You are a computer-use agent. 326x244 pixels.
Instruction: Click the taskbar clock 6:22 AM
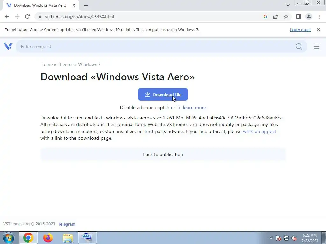coord(310,238)
